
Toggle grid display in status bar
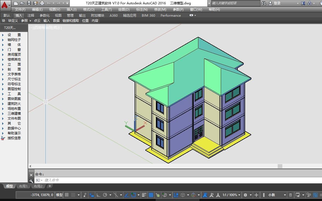[x=67, y=195]
